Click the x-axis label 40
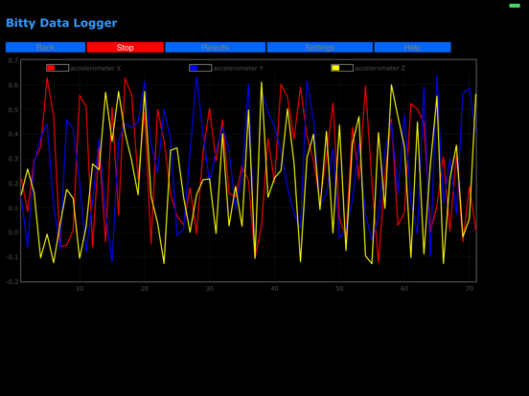Viewport: 529px width, 396px height. point(275,289)
